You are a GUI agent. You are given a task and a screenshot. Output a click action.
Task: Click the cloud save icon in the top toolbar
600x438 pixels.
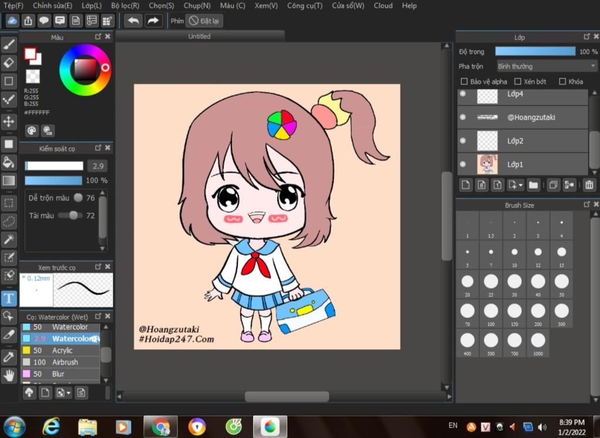12,20
